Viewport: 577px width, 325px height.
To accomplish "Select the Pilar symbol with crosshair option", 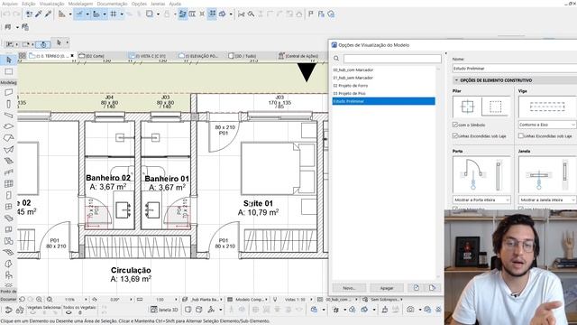I will [467, 107].
